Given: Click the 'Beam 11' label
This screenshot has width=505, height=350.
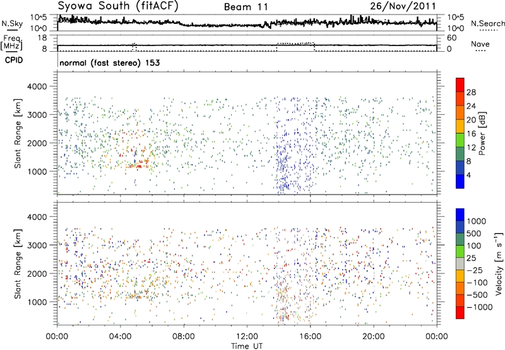Looking at the screenshot, I should pos(246,7).
